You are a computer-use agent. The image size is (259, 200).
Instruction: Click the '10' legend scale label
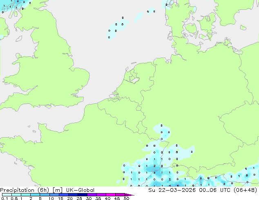point(51,198)
